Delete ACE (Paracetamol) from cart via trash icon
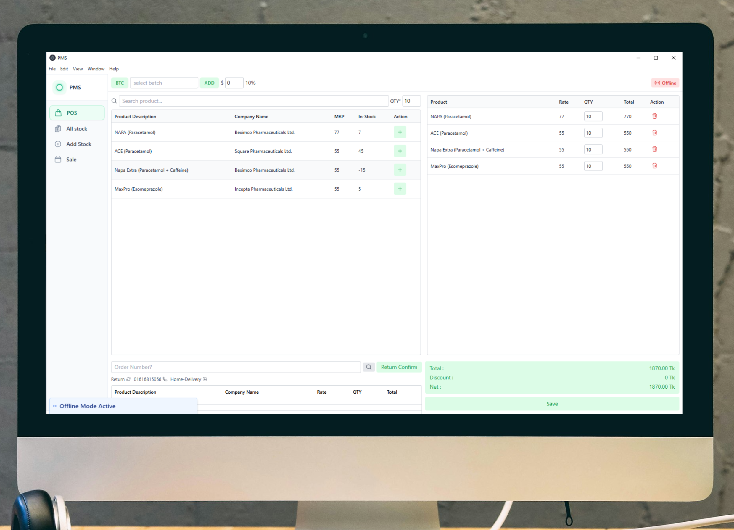This screenshot has width=734, height=530. 654,133
